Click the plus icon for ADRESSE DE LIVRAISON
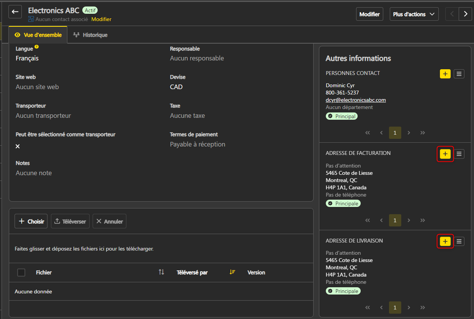The height and width of the screenshot is (319, 474). (445, 241)
